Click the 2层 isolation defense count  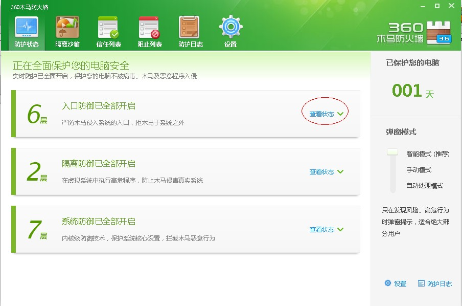point(37,172)
